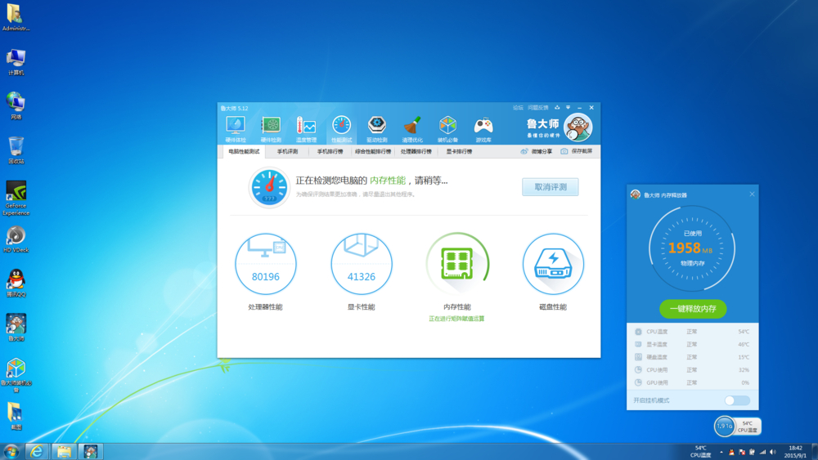818x460 pixels.
Task: Open the HD VDeck desktop shortcut
Action: click(16, 239)
